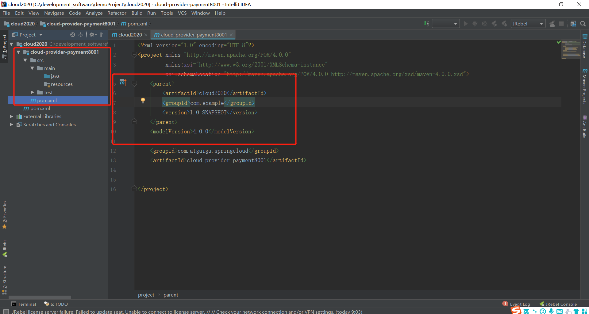Image resolution: width=589 pixels, height=314 pixels.
Task: Click the 'parent' editor breadcrumb
Action: tap(171, 295)
